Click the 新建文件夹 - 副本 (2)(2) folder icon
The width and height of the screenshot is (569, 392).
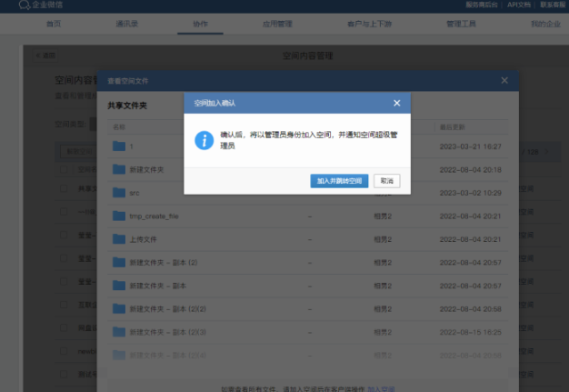point(118,309)
